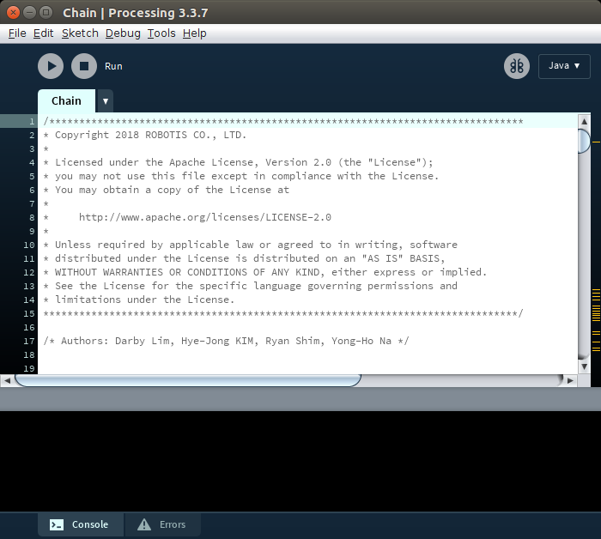The width and height of the screenshot is (601, 539).
Task: Open the Tools menu
Action: (x=161, y=33)
